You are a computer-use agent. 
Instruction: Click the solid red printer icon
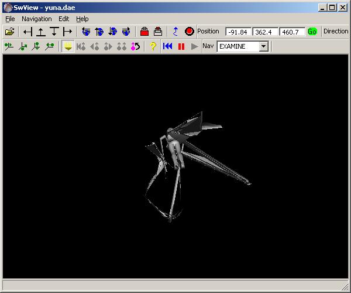[x=144, y=32]
